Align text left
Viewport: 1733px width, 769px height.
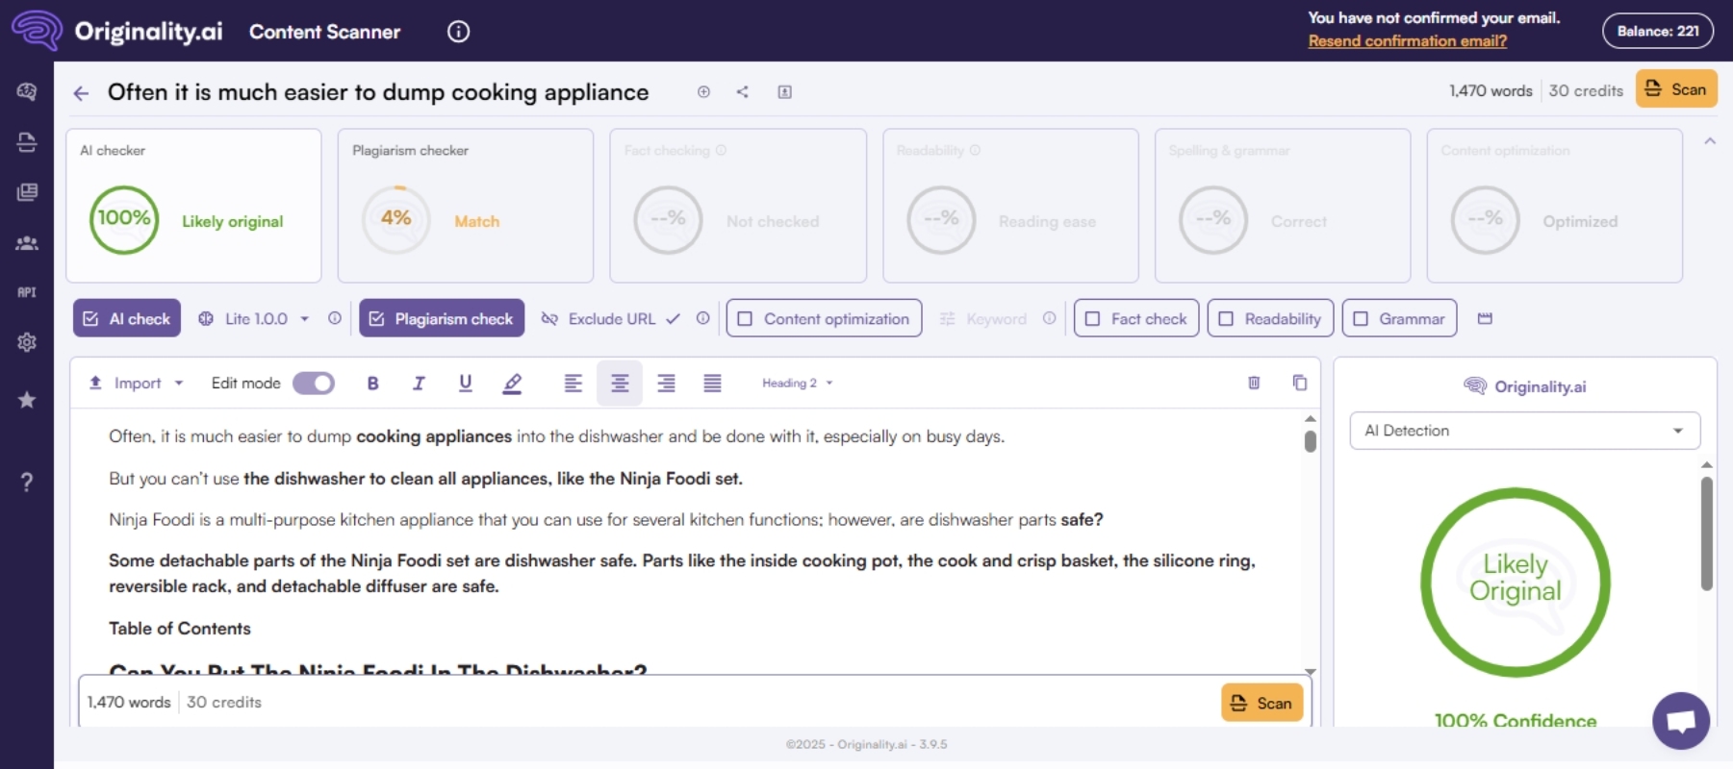(x=573, y=384)
